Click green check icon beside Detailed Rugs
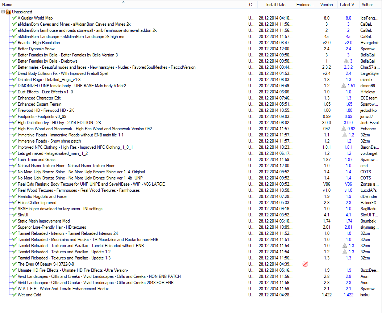The image size is (382, 313). (x=14, y=80)
